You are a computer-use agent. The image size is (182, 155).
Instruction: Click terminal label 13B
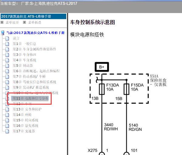coord(95,99)
